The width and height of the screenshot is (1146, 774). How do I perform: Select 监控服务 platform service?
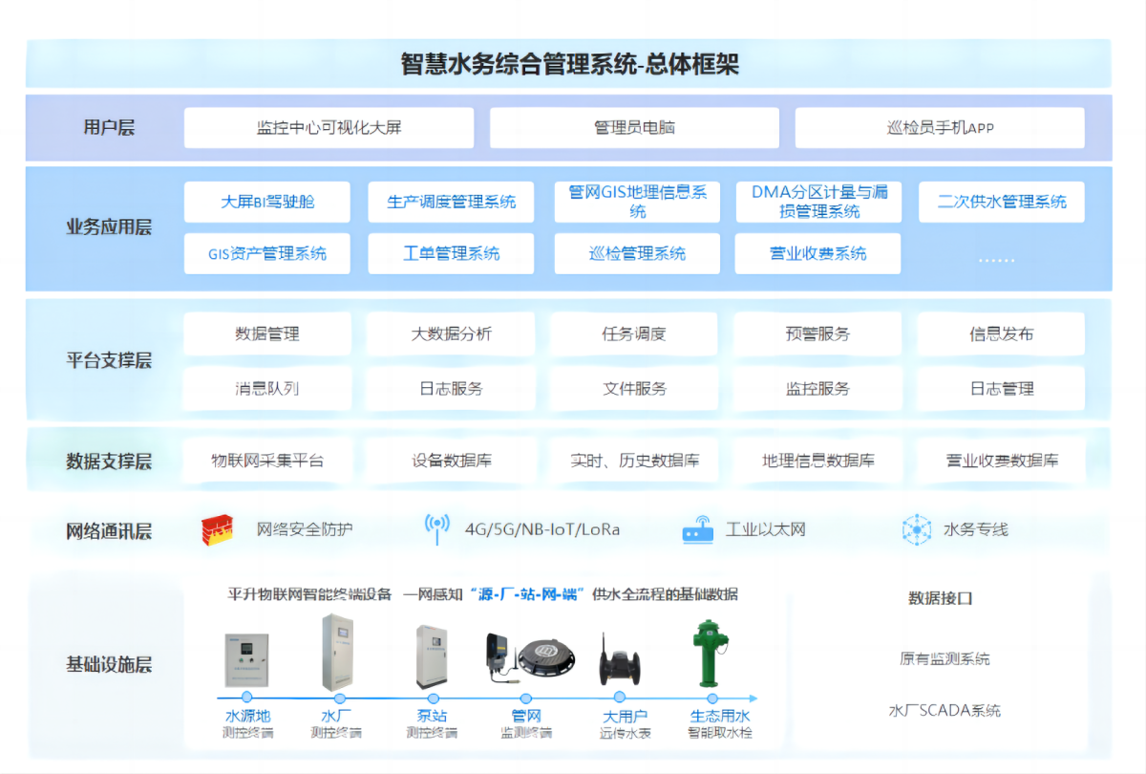(x=817, y=389)
